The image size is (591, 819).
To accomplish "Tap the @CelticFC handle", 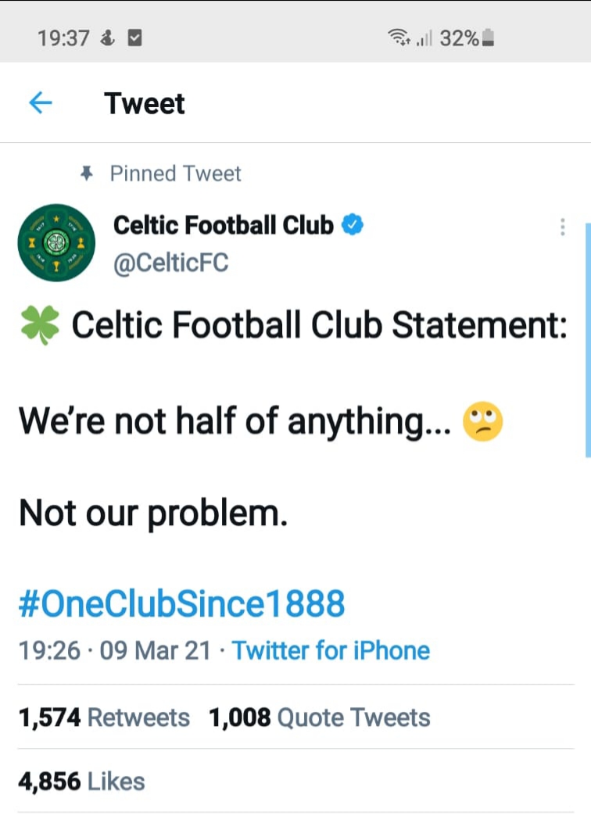I will click(171, 263).
